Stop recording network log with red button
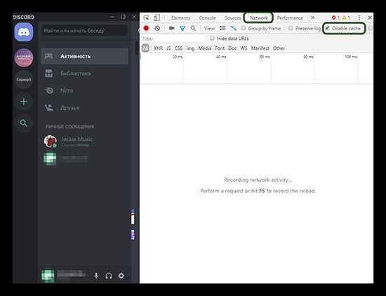 pos(146,28)
